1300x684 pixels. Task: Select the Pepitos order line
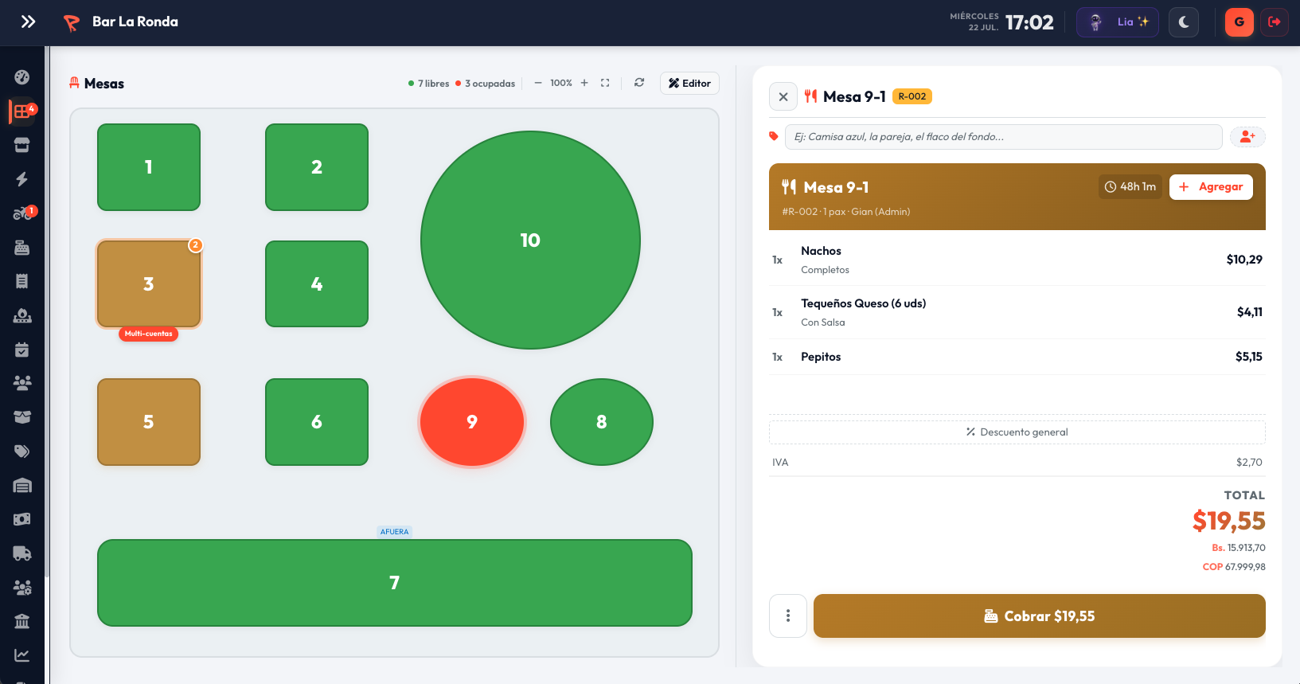[x=1017, y=357]
